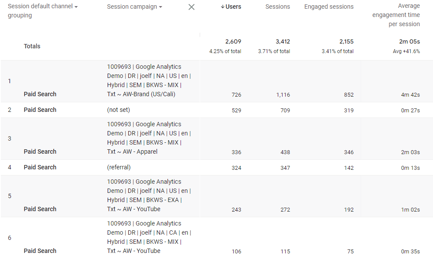This screenshot has width=433, height=256.
Task: Select the (referral) campaign row
Action: [216, 167]
